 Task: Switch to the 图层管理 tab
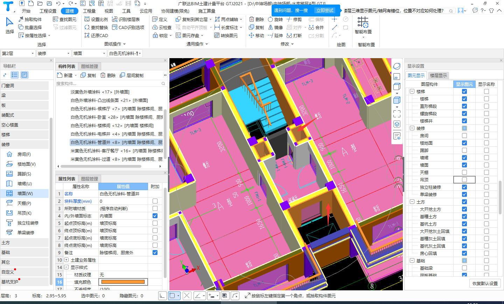tap(90, 179)
